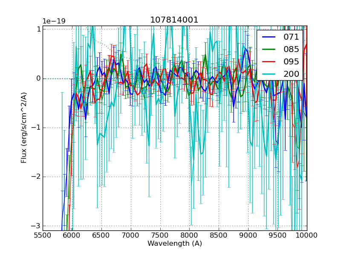The image size is (341, 256).
Task: Click the Wavelength (A) axis label
Action: click(x=175, y=244)
